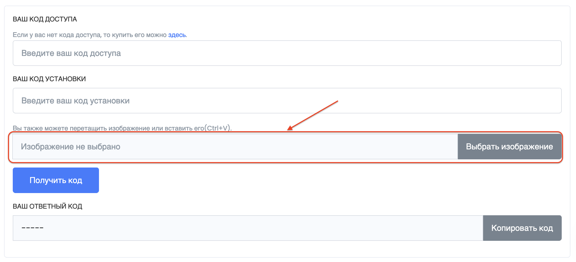The image size is (576, 262).
Task: Click the 'Введите ваш код доступа' placeholder text
Action: pyautogui.click(x=71, y=53)
